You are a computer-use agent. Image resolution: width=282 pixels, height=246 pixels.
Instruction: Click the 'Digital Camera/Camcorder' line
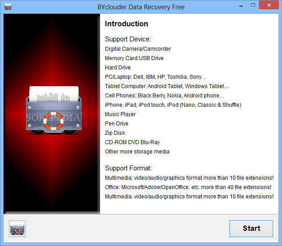(138, 49)
